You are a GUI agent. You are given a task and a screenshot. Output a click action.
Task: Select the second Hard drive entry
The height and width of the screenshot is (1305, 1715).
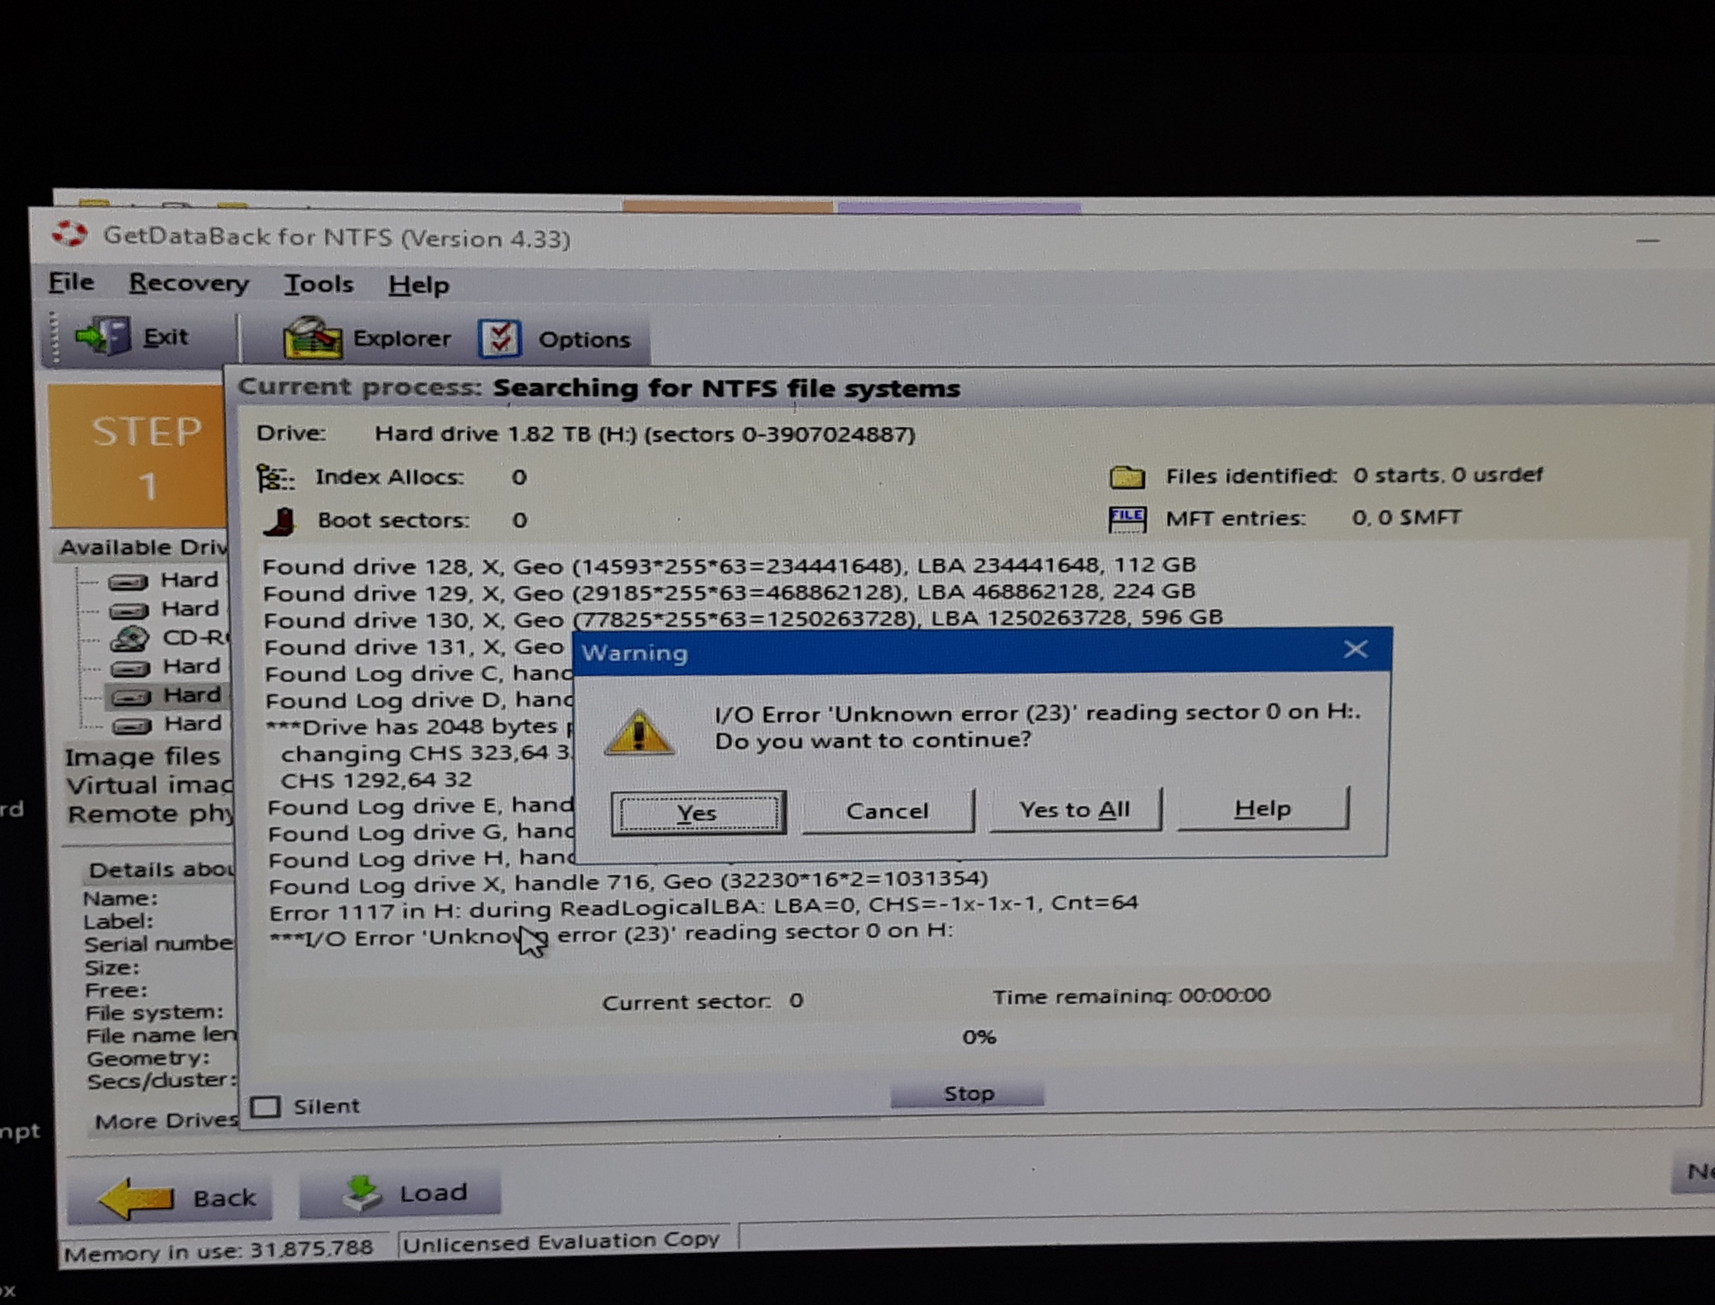165,609
